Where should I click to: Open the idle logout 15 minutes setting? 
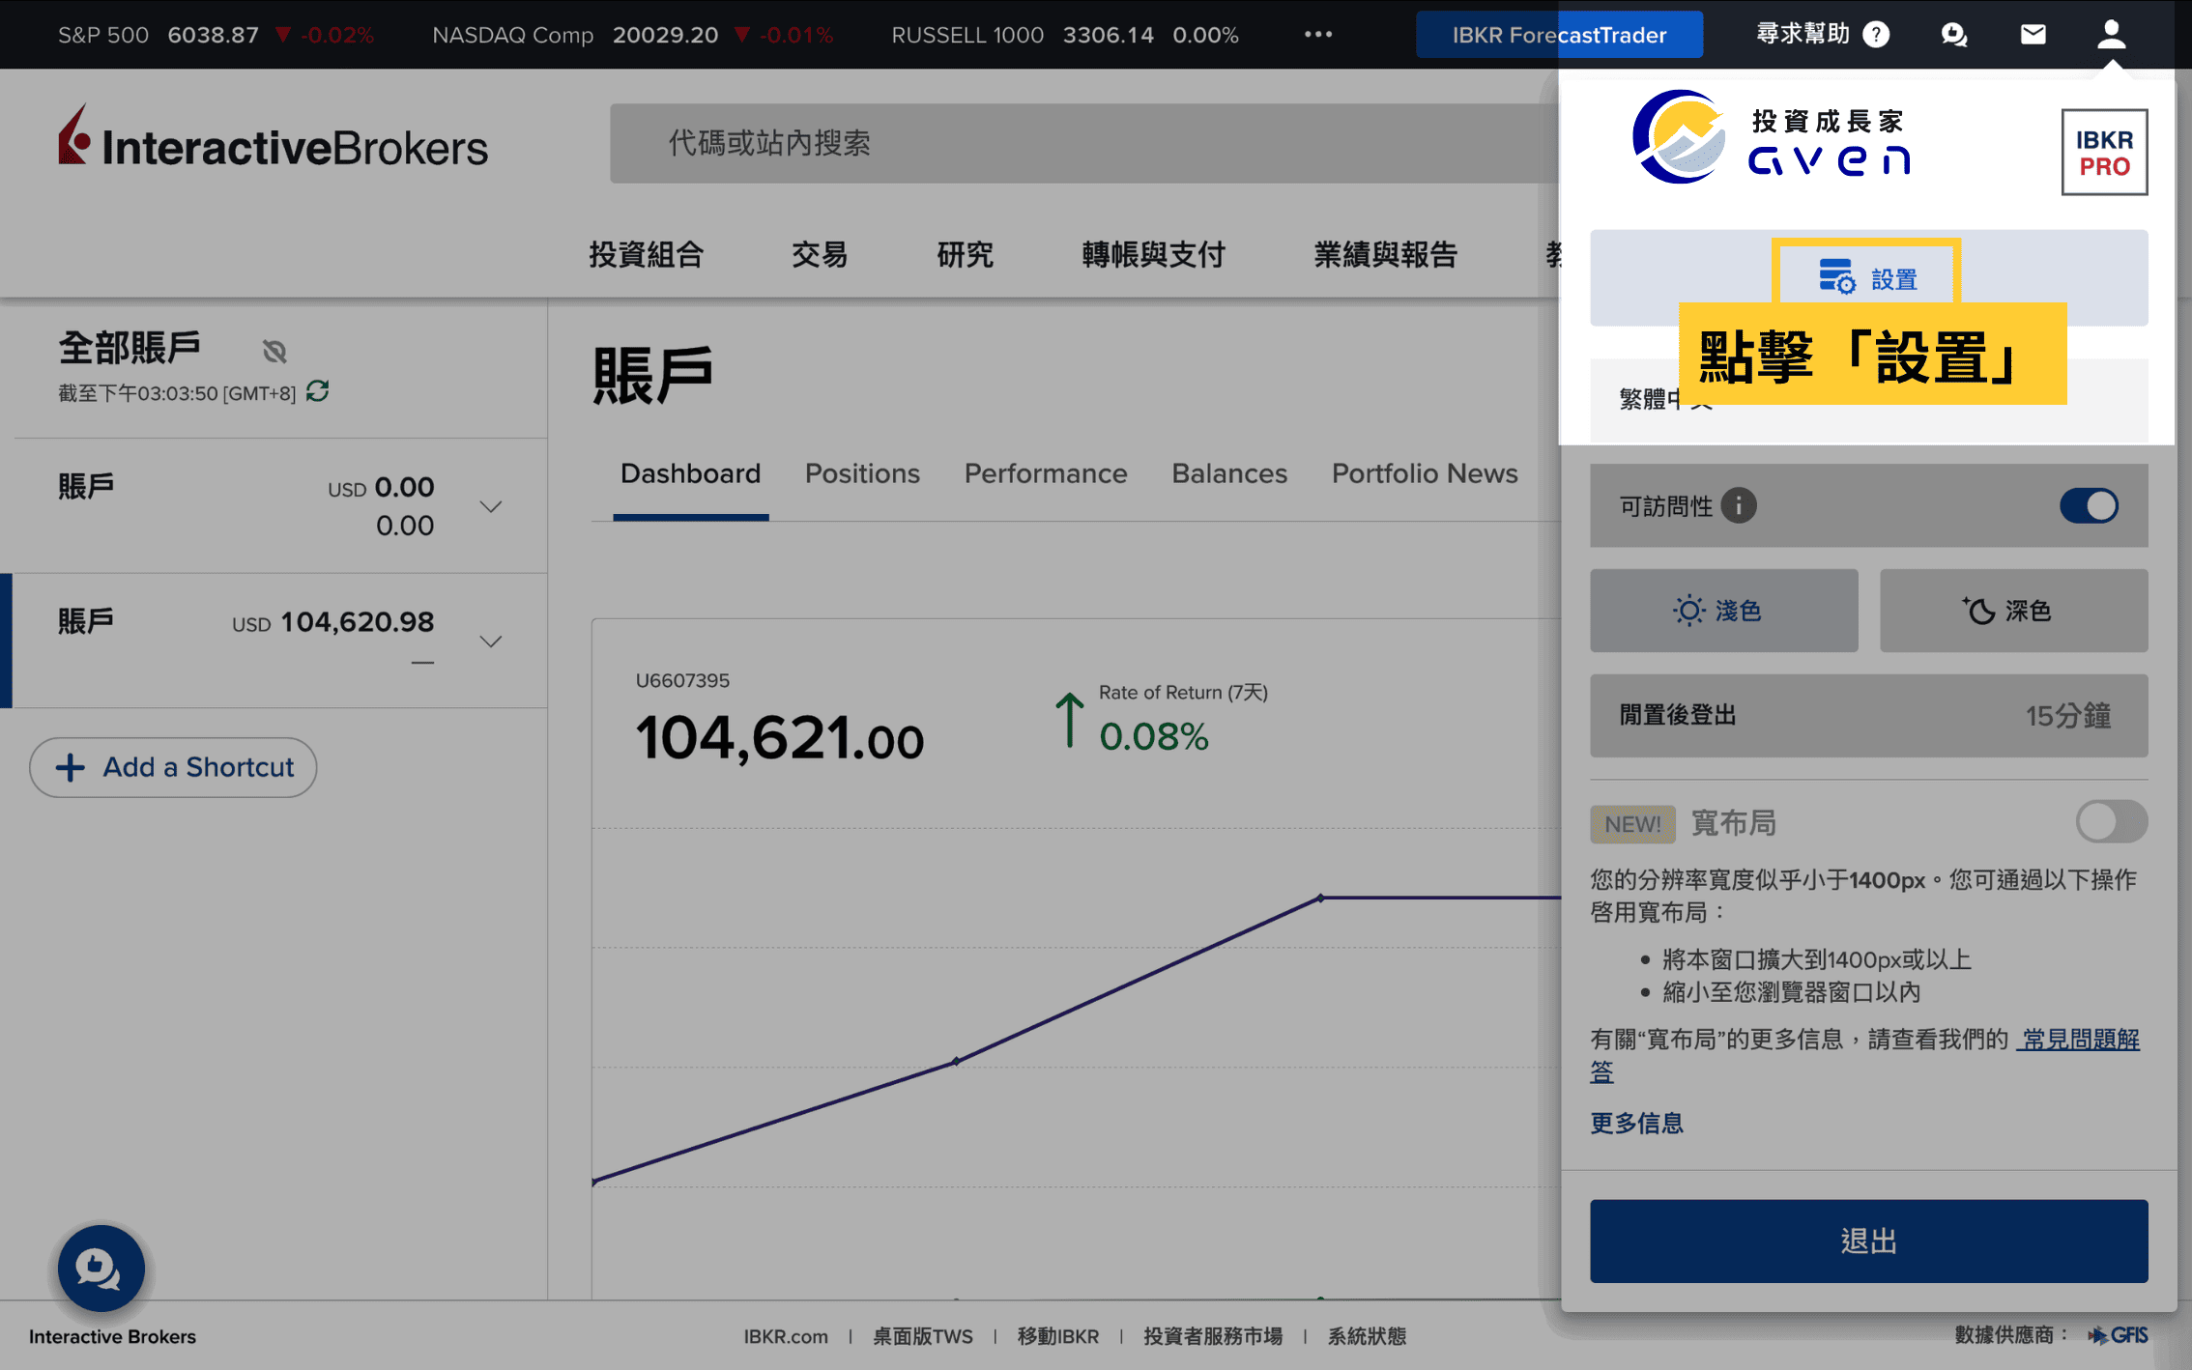coord(1868,716)
